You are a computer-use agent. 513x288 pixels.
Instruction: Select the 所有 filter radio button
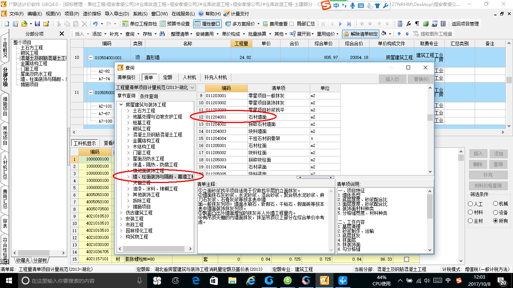[495, 221]
